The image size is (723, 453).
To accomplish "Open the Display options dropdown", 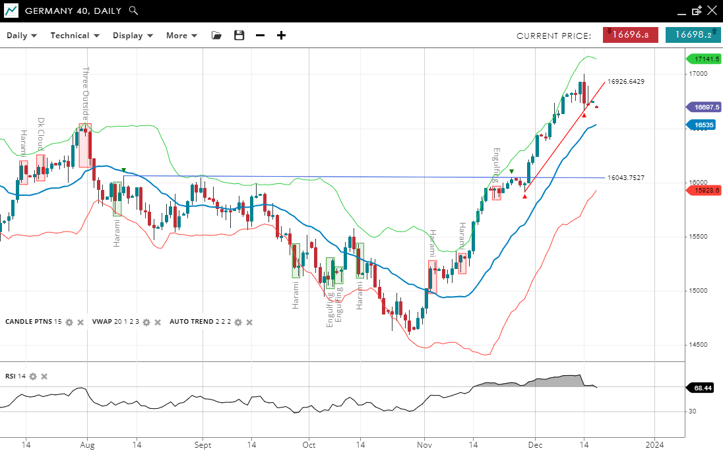I will pyautogui.click(x=133, y=36).
